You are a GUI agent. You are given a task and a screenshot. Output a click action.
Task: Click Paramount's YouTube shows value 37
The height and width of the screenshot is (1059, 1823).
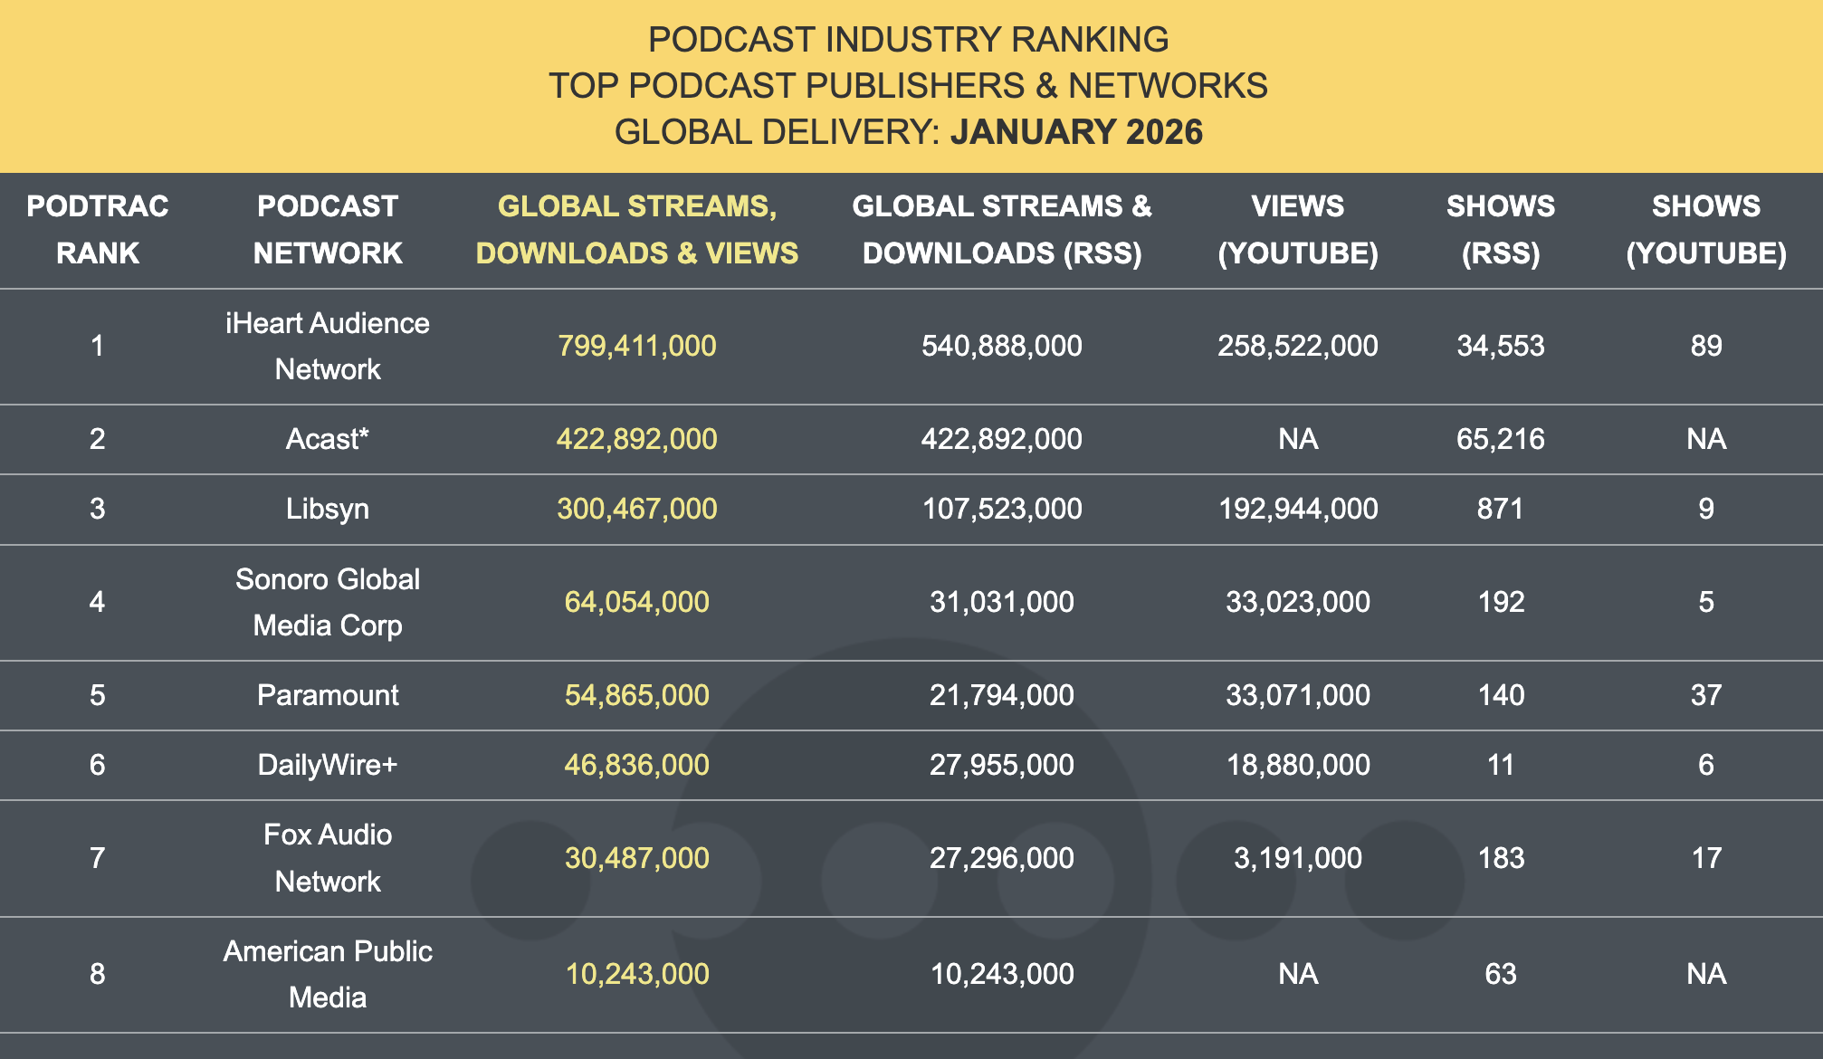click(1706, 695)
